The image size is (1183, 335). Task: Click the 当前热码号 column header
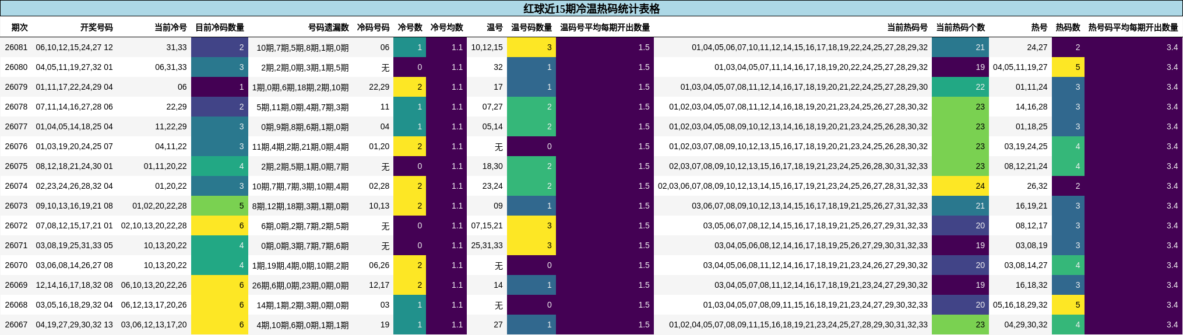(907, 27)
